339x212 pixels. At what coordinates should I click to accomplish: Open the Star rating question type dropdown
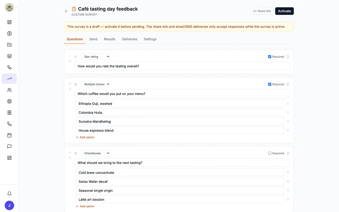coord(95,57)
